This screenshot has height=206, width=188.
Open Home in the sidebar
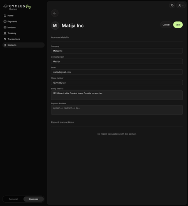tap(23, 16)
